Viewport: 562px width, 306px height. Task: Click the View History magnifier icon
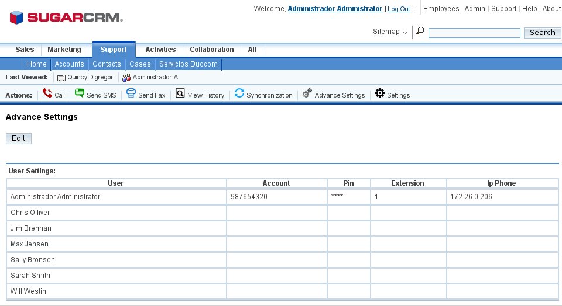click(180, 94)
